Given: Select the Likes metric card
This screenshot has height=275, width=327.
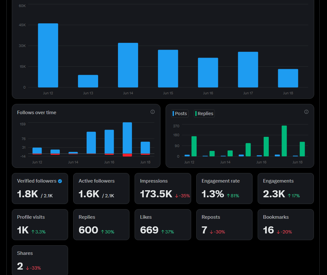Looking at the screenshot, I should pyautogui.click(x=163, y=225).
